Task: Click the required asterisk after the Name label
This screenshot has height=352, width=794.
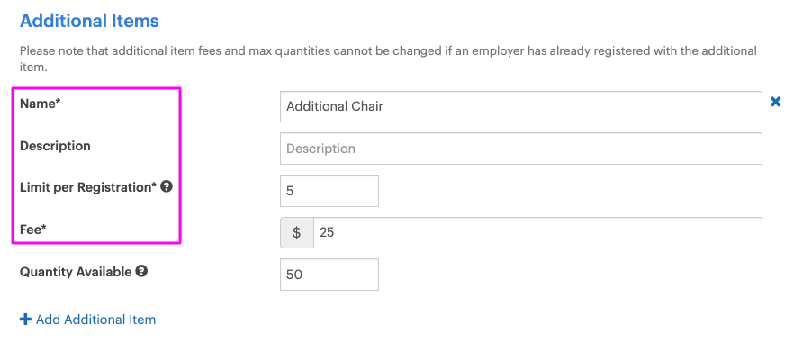Action: [x=58, y=104]
